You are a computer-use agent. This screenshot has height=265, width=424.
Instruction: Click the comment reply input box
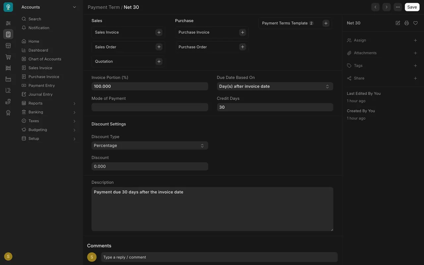219,257
